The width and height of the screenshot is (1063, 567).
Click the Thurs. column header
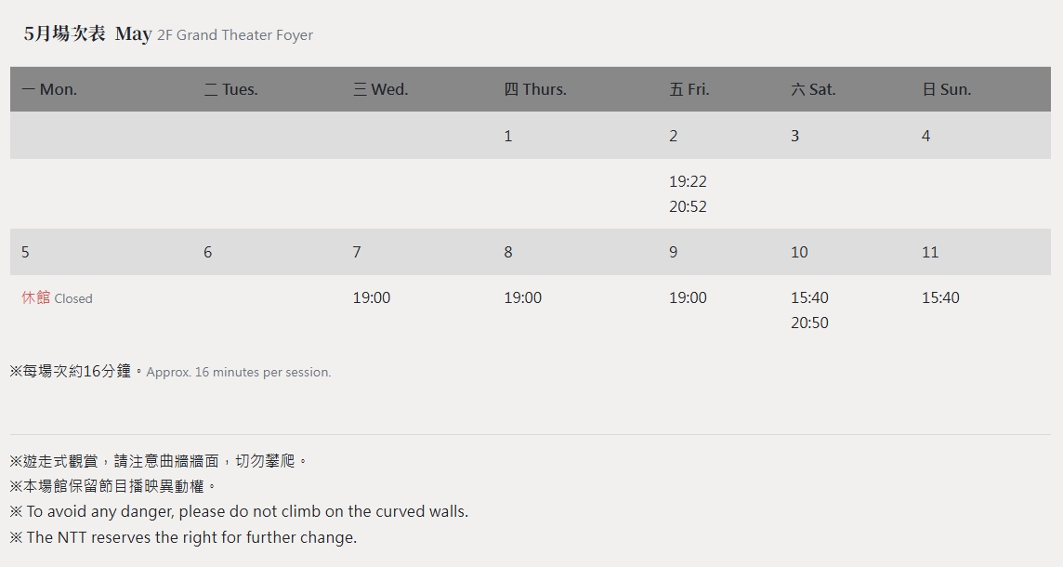pyautogui.click(x=535, y=89)
